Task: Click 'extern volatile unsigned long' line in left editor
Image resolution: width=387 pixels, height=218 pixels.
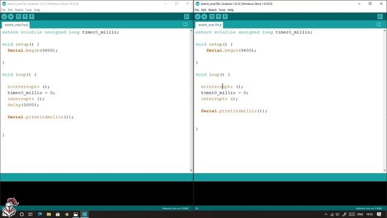Action: coord(60,32)
